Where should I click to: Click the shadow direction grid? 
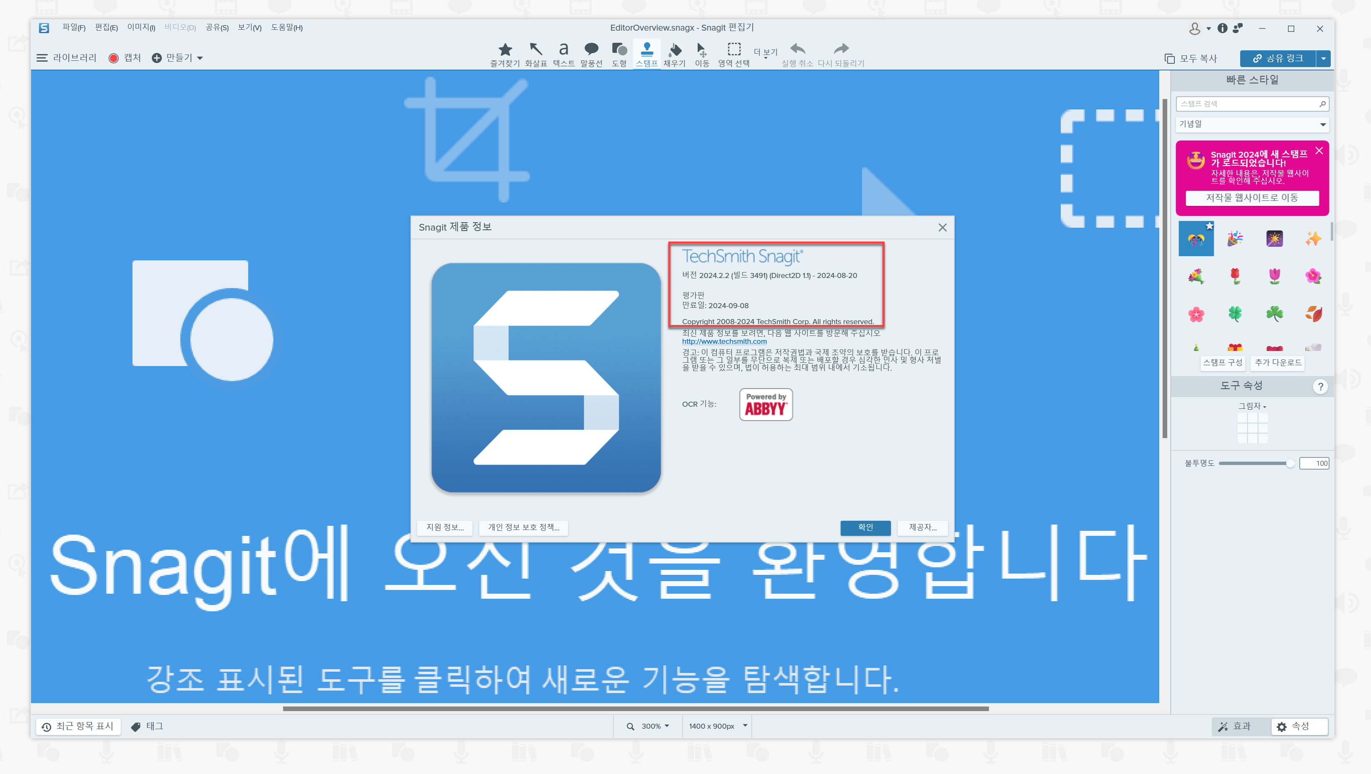(1252, 428)
